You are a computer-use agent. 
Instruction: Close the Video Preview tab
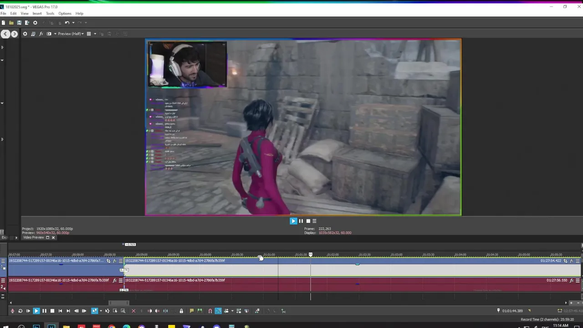53,237
